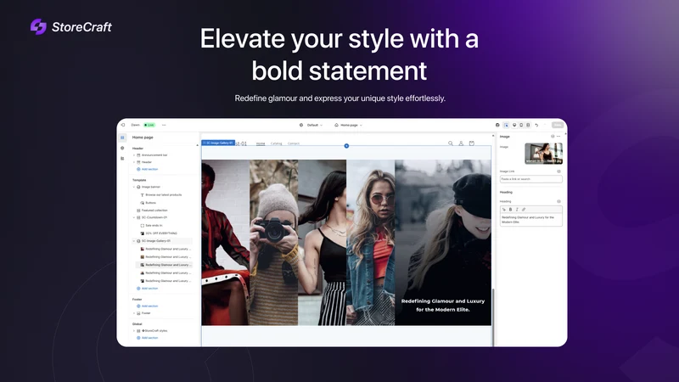Open Theme settings gear in left rail
679x382 pixels.
(x=122, y=148)
